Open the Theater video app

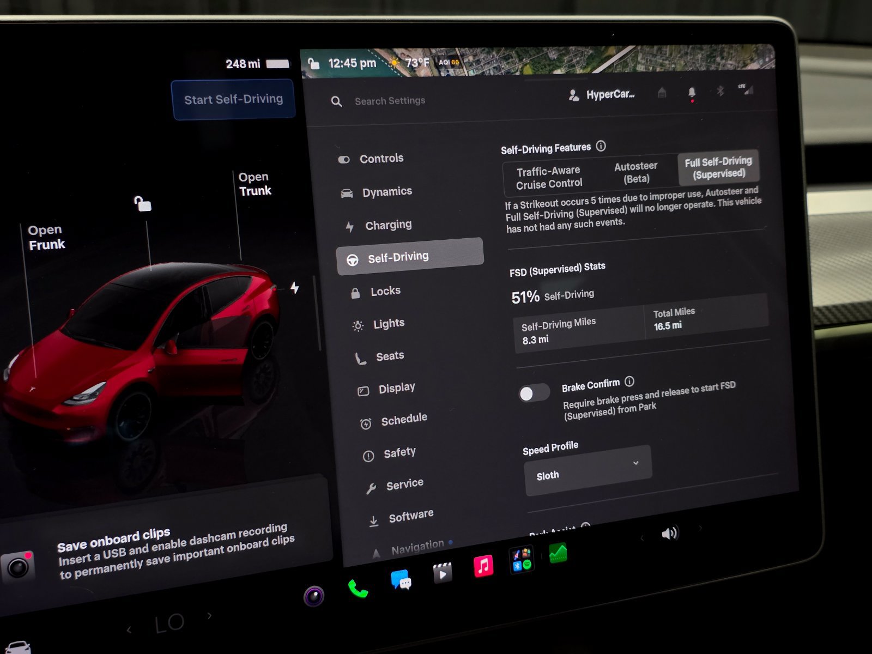[x=443, y=573]
